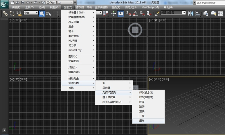
Task: Toggle 3D Snaps magnet icon
Action: (x=129, y=13)
